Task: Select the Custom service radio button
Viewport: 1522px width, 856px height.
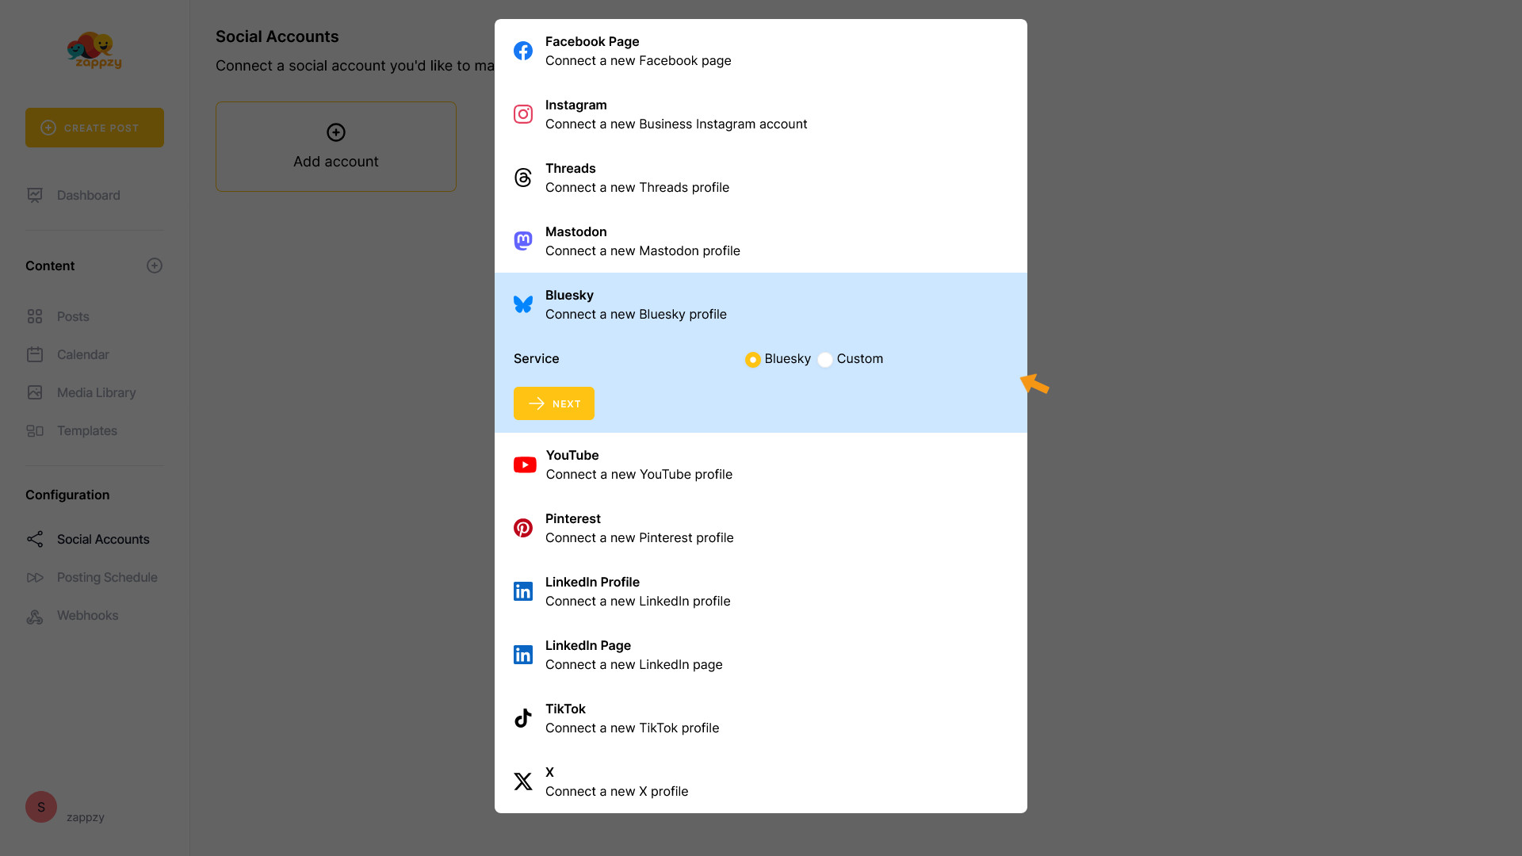Action: pyautogui.click(x=825, y=360)
